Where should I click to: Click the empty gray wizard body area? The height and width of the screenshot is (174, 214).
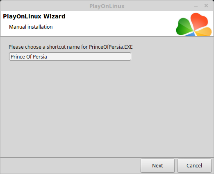click(107, 109)
